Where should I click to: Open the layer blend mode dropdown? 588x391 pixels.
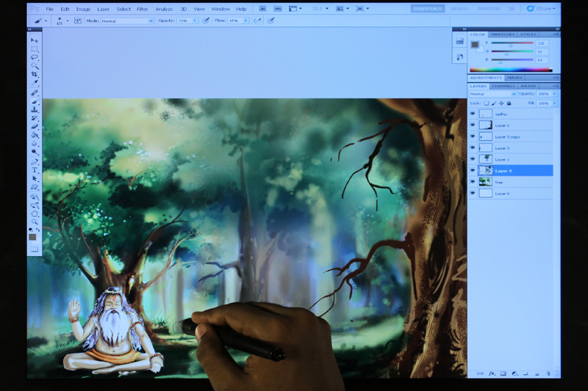(492, 94)
